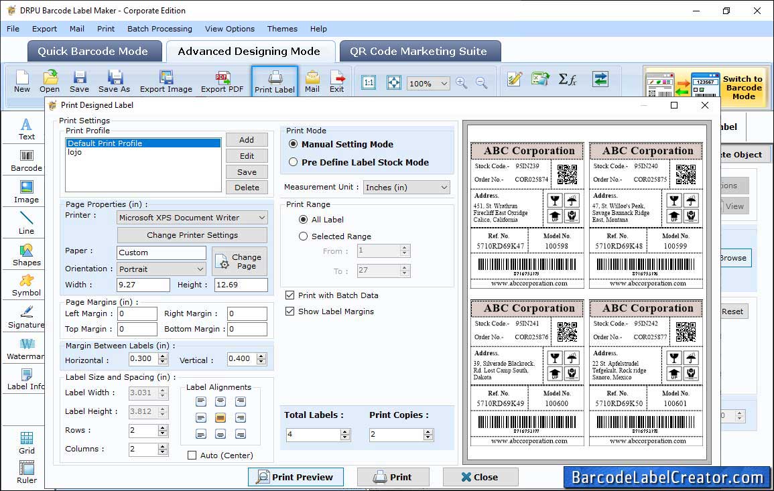Image resolution: width=774 pixels, height=491 pixels.
Task: Click the formula Σfx toolbar icon
Action: point(567,79)
